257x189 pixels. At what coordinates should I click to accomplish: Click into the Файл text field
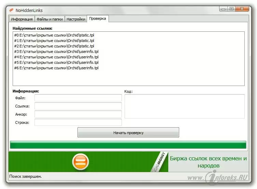click(x=78, y=98)
